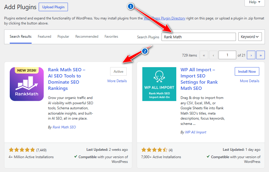Open the Help dropdown tab
269x172 pixels.
(x=255, y=2)
